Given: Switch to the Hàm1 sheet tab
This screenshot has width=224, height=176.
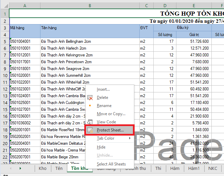Looking at the screenshot, I should coord(194,168).
